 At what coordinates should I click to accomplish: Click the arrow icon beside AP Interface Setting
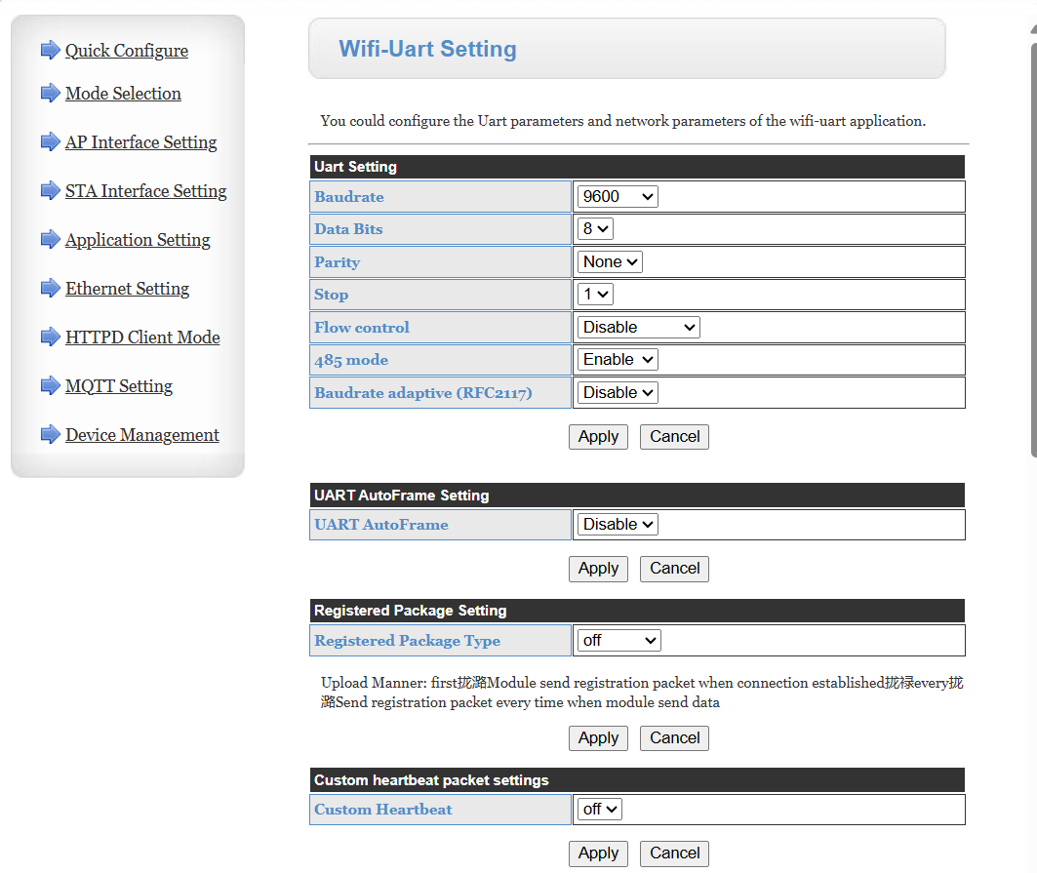(51, 141)
